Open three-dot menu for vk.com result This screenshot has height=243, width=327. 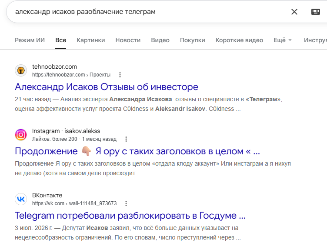pos(126,203)
